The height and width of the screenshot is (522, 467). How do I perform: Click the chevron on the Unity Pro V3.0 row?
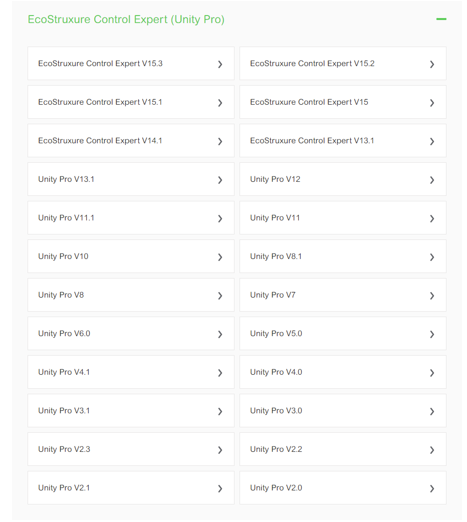[432, 411]
